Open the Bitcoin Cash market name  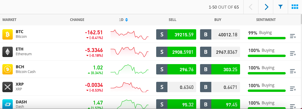point(25,71)
